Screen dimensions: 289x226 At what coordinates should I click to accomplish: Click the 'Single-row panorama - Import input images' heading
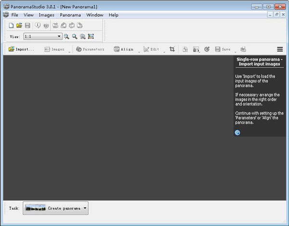click(260, 62)
